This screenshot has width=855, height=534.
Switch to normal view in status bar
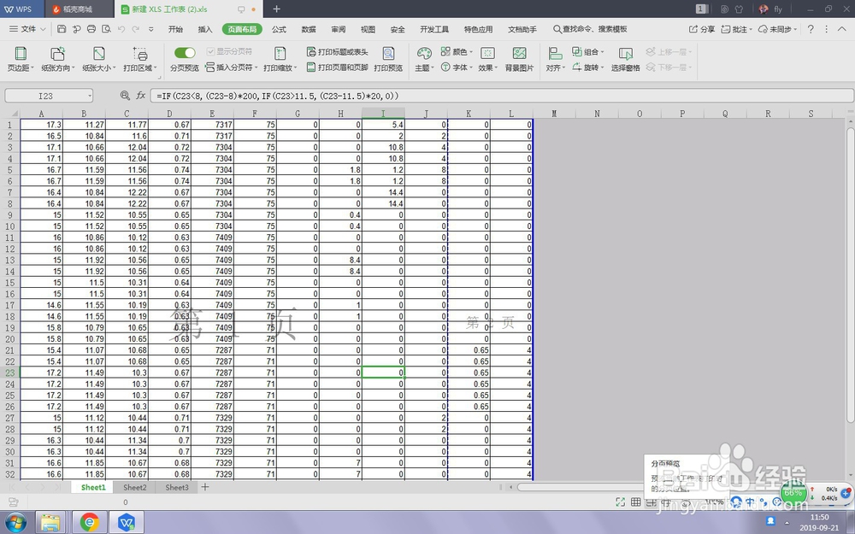click(636, 502)
